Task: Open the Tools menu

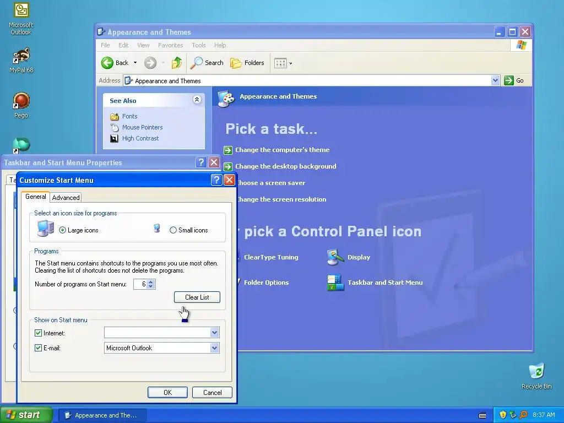Action: coord(198,45)
